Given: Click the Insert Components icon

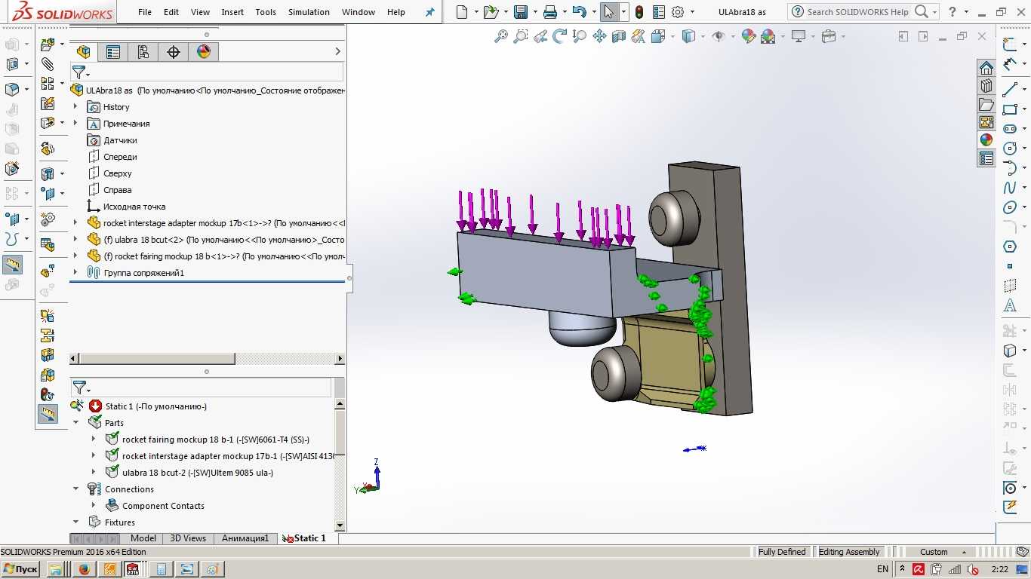Looking at the screenshot, I should pyautogui.click(x=48, y=44).
